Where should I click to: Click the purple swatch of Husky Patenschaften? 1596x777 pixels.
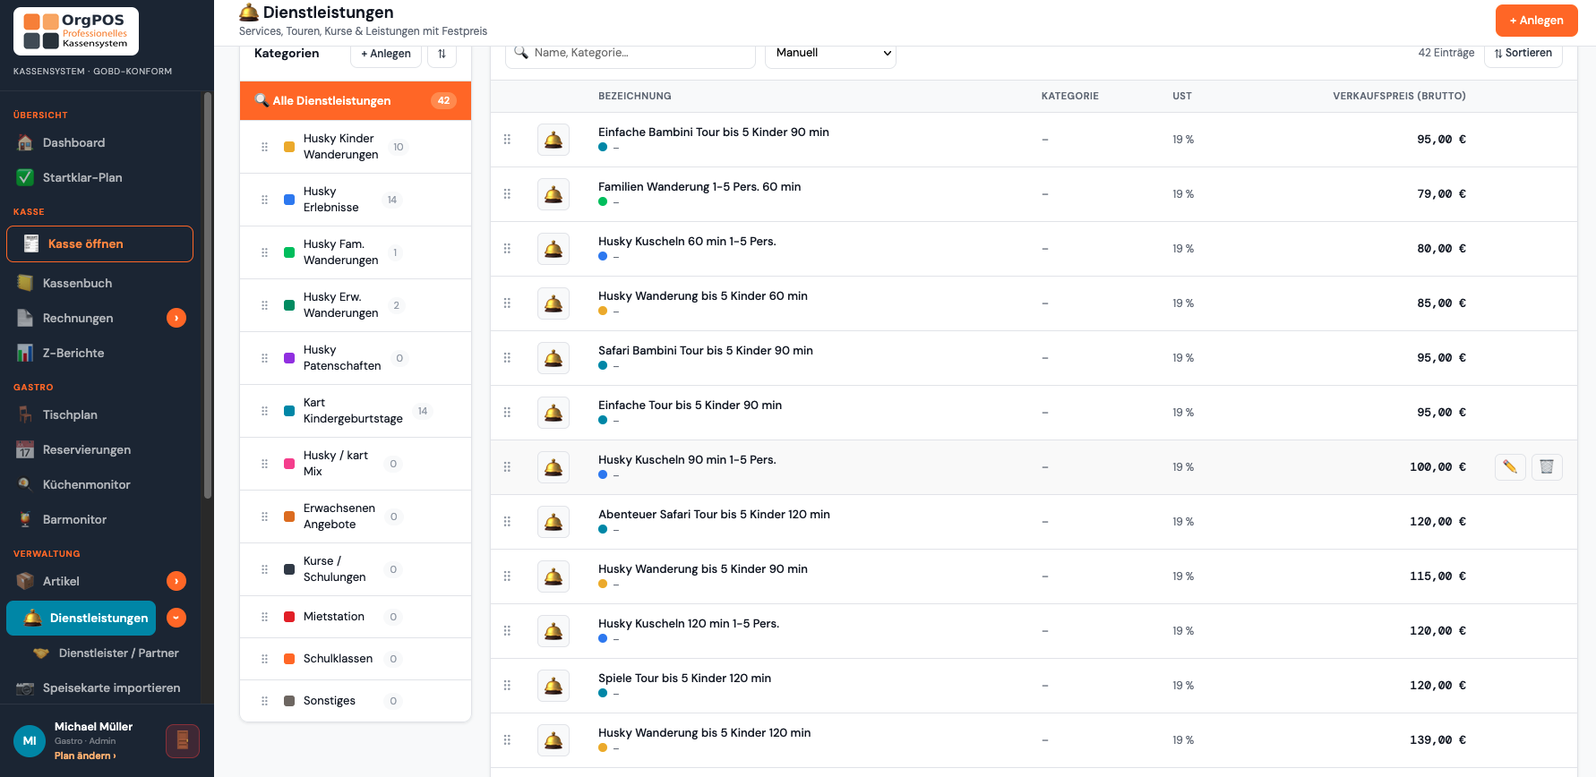[289, 358]
